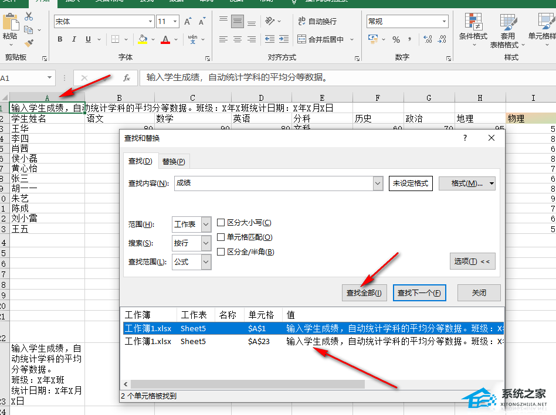Click the 选项(T) << button
Screen dimensions: 556x415
(472, 261)
